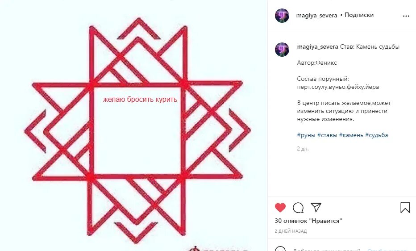Focus the add comment input field
Image resolution: width=416 pixels, height=251 pixels.
coord(326,249)
